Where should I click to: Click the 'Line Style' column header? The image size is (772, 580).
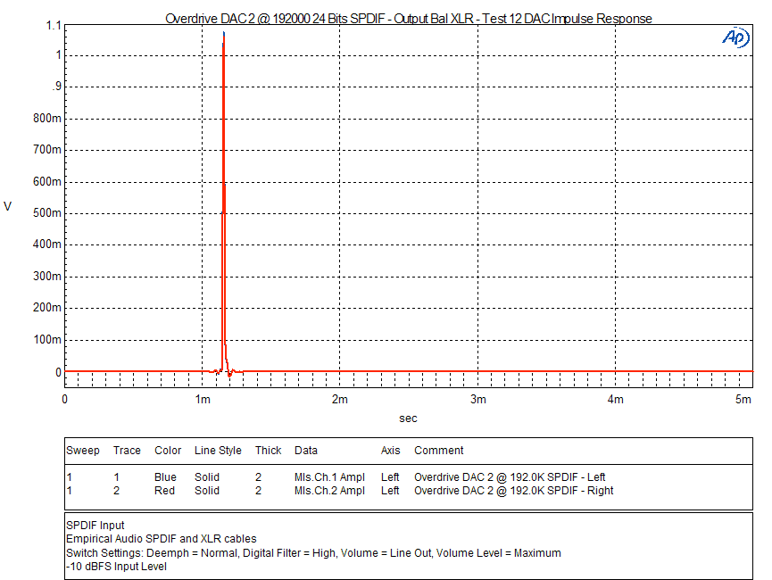pyautogui.click(x=218, y=451)
